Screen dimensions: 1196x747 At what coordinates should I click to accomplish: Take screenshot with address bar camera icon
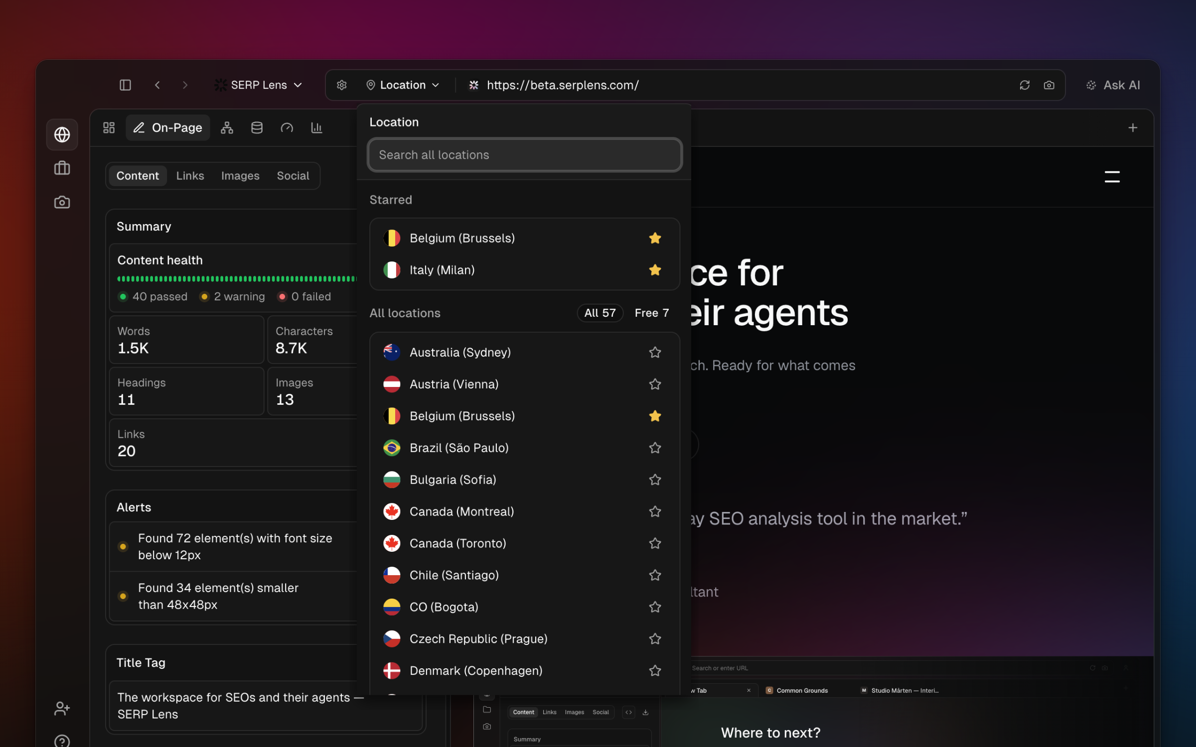point(1049,85)
